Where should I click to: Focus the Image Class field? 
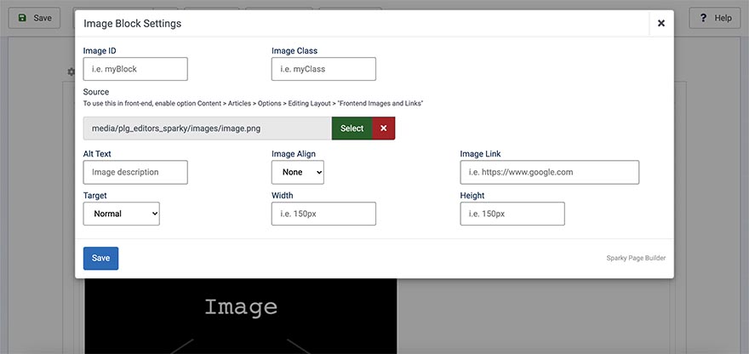(x=323, y=69)
